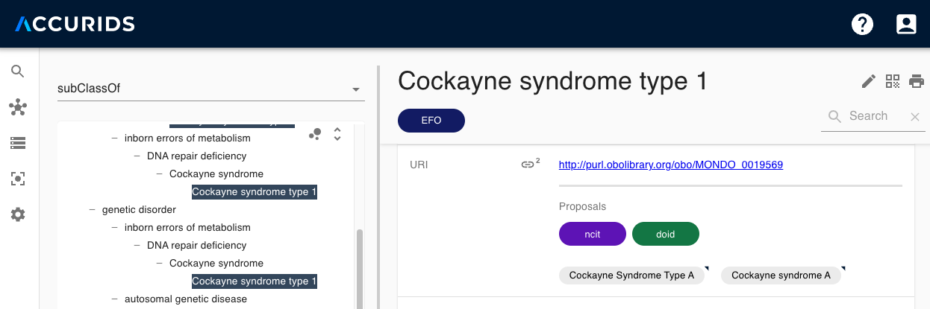930x309 pixels.
Task: Open the MONDO_0019569 URI link
Action: [670, 165]
